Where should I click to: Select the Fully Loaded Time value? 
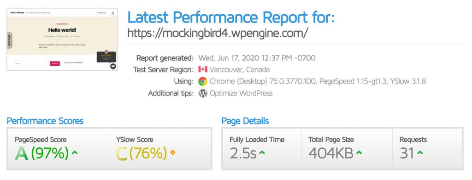point(243,153)
